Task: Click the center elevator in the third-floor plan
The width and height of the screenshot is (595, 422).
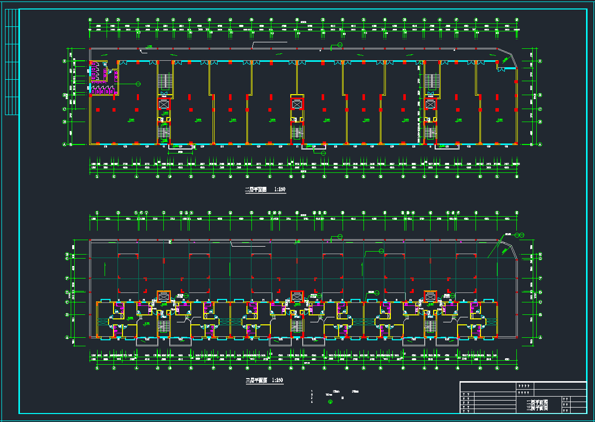Action: pos(297,296)
